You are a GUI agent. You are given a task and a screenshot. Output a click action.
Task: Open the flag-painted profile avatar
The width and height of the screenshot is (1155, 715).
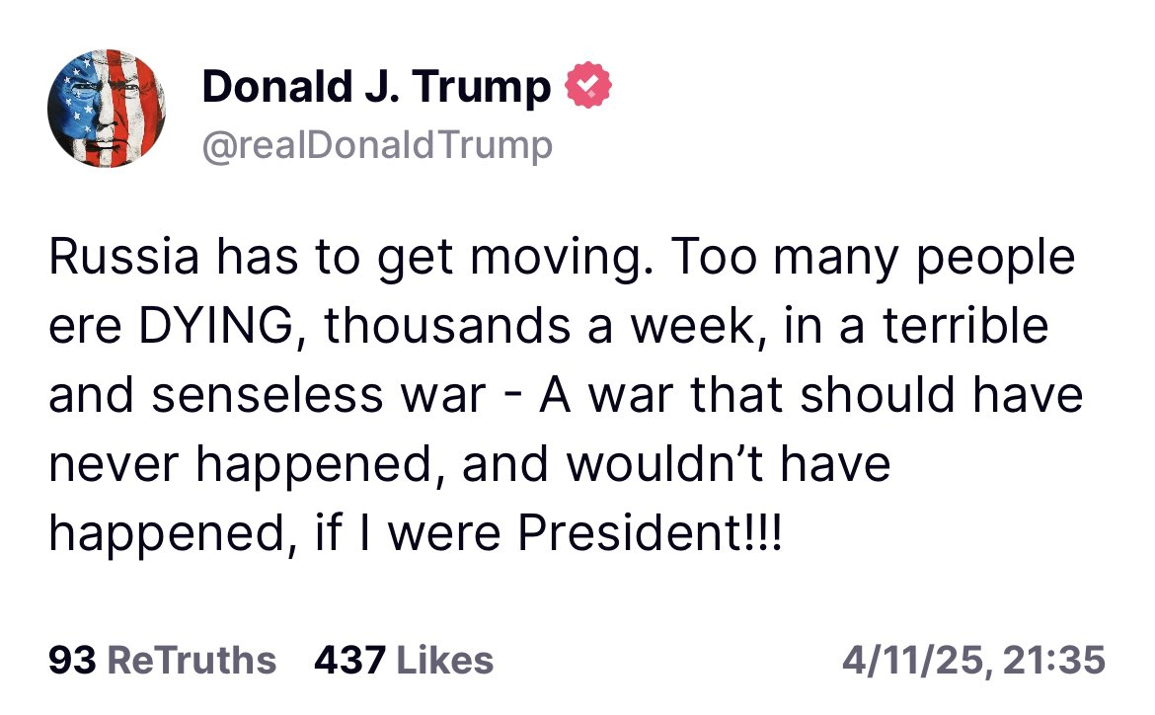[107, 109]
